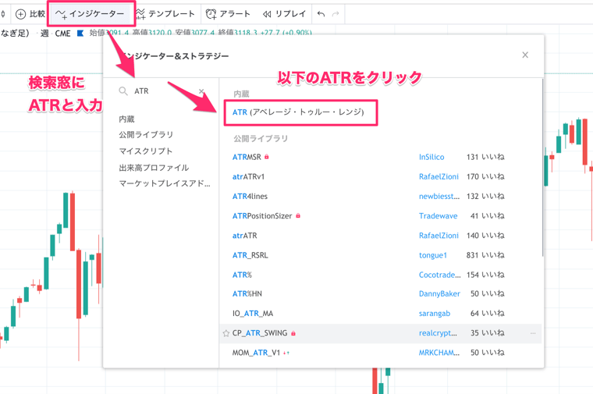This screenshot has width=593, height=394.
Task: Add ATR (アベレージ・トゥルー・レンジ) indicator
Action: [x=298, y=112]
